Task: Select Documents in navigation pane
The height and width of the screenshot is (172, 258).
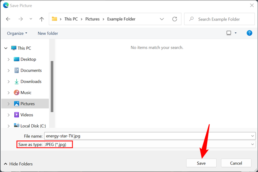Action: [x=31, y=70]
